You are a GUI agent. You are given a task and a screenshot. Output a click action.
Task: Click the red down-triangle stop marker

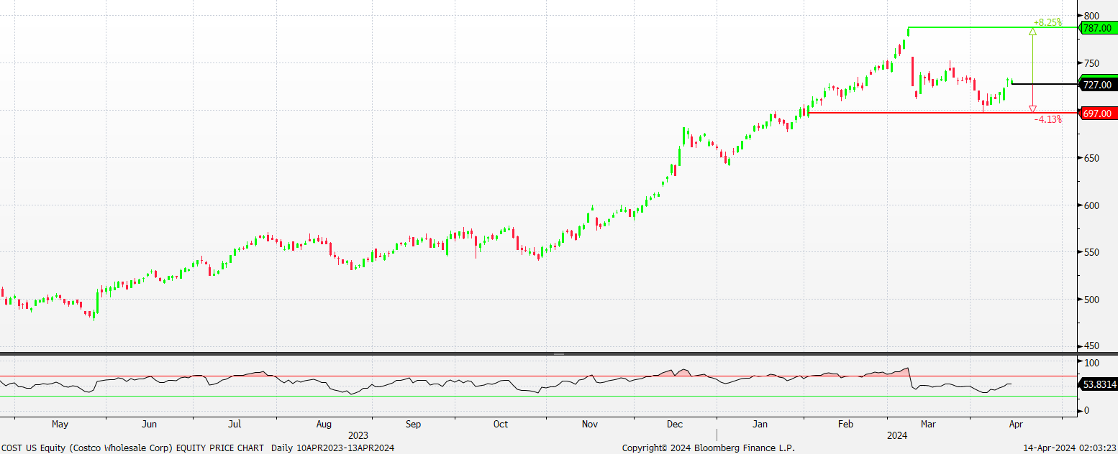click(1032, 109)
